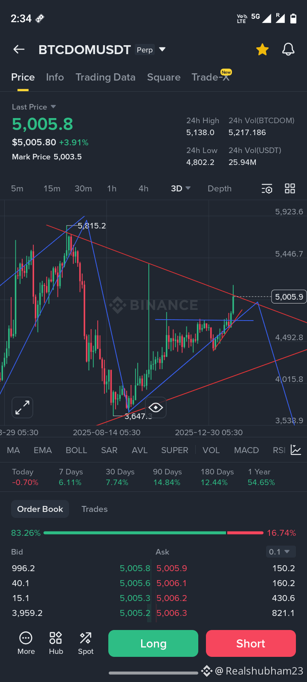The image size is (307, 682).
Task: Enable the EMA indicator
Action: [43, 450]
